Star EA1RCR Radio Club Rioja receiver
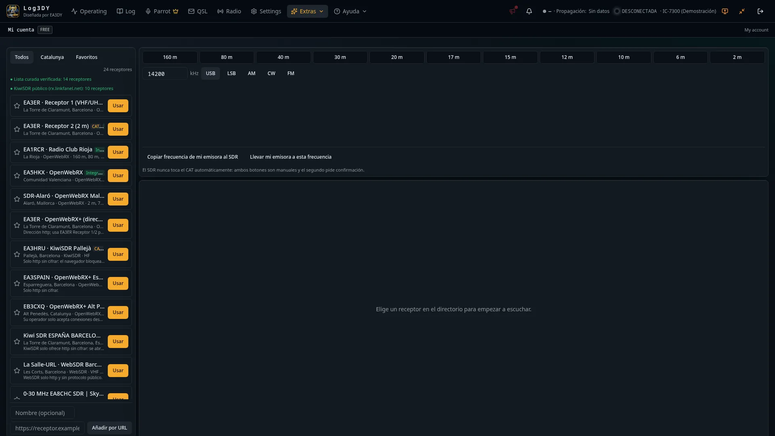 [x=17, y=152]
